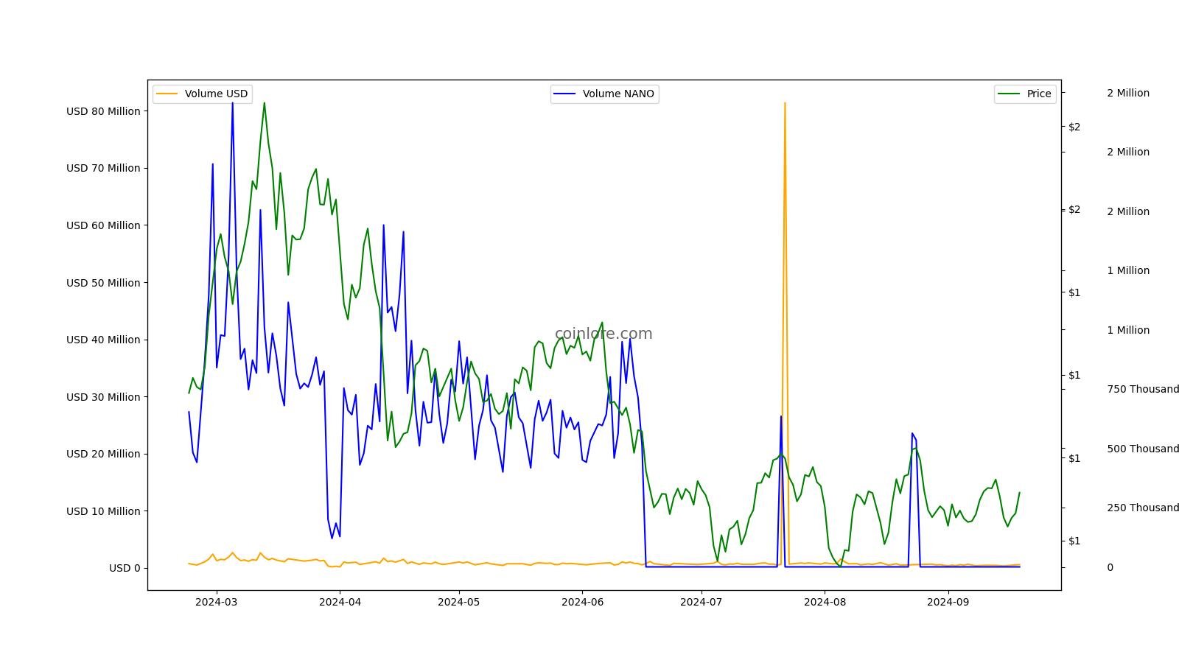Click the USD 80 Million axis label
Viewport: 1179px width, 663px height.
coord(103,111)
